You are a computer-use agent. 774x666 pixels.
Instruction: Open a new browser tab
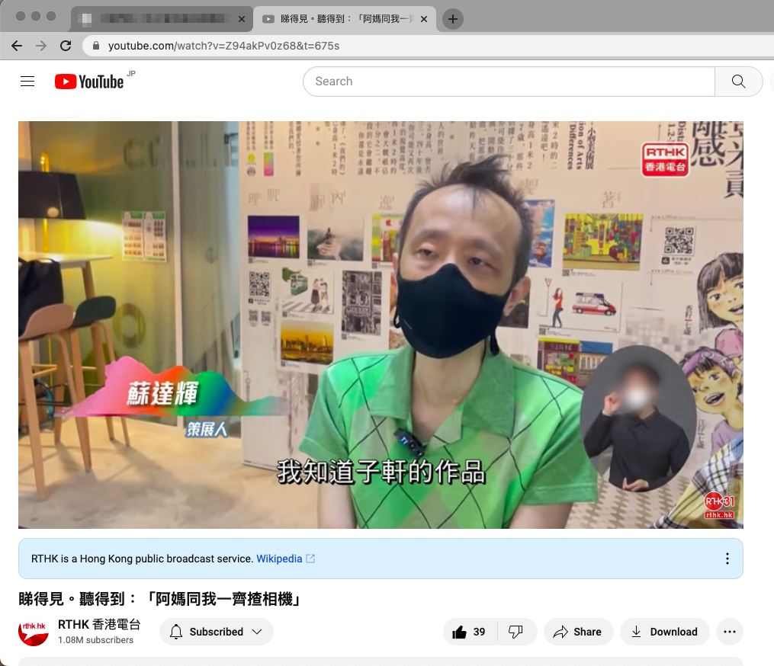[x=453, y=19]
